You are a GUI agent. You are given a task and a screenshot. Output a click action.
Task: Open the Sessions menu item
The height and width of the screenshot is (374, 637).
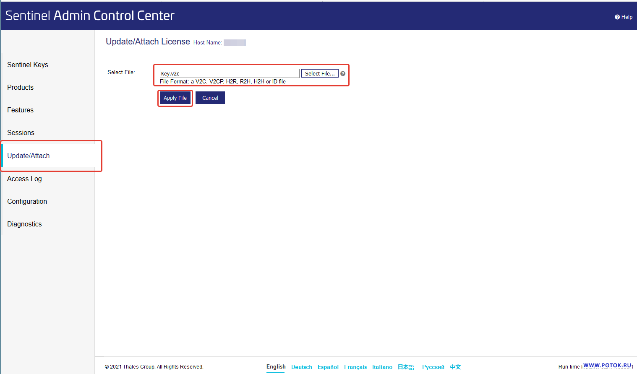pos(21,132)
